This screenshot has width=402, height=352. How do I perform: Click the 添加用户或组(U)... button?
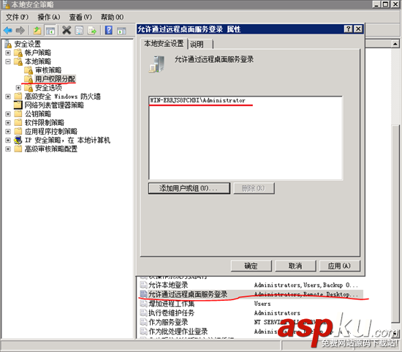(189, 189)
